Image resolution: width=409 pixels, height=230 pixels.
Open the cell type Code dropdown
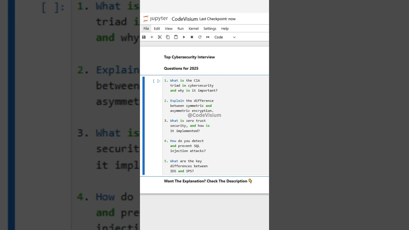(x=225, y=37)
